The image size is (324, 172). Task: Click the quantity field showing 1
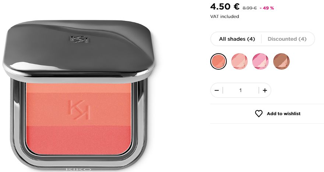click(x=240, y=90)
